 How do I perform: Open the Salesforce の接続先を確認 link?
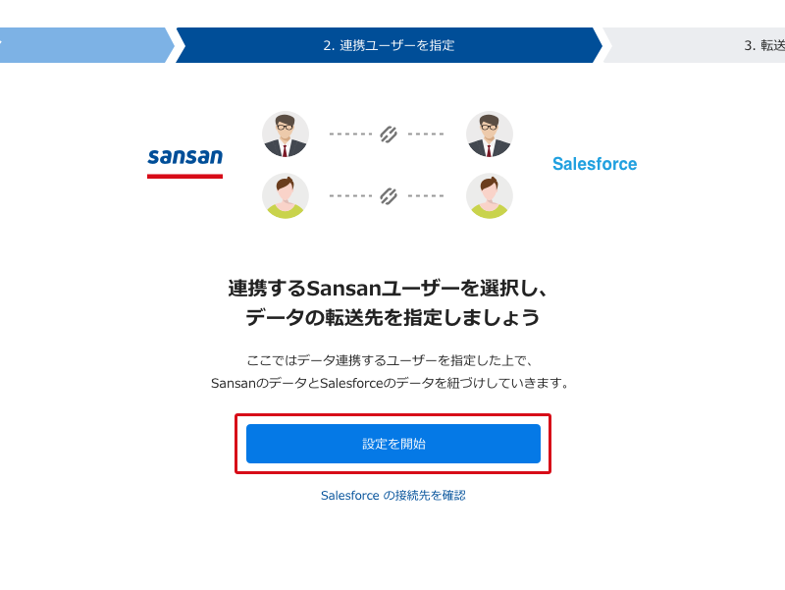pos(392,496)
